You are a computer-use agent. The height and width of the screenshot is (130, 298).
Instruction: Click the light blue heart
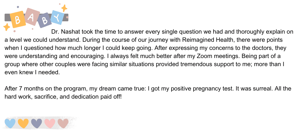pos(10,123)
